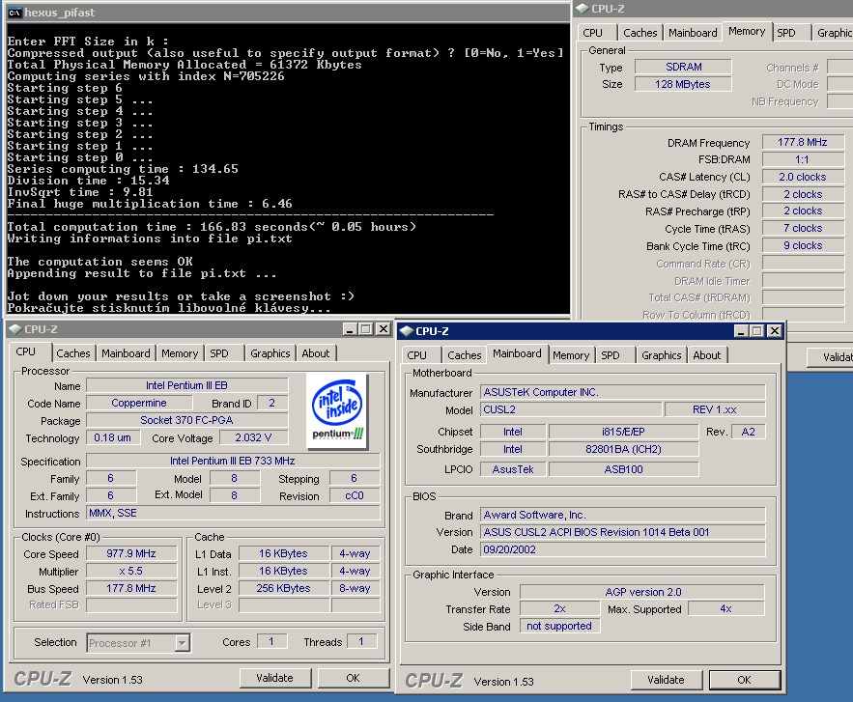Click the Core Speed 977.9 MHz field
Screen dimensions: 853x702
coord(131,554)
